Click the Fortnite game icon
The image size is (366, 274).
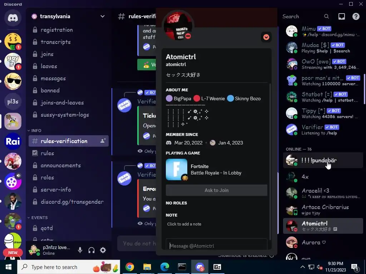click(177, 169)
